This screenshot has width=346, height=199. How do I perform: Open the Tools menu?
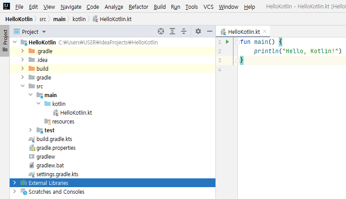tap(192, 7)
